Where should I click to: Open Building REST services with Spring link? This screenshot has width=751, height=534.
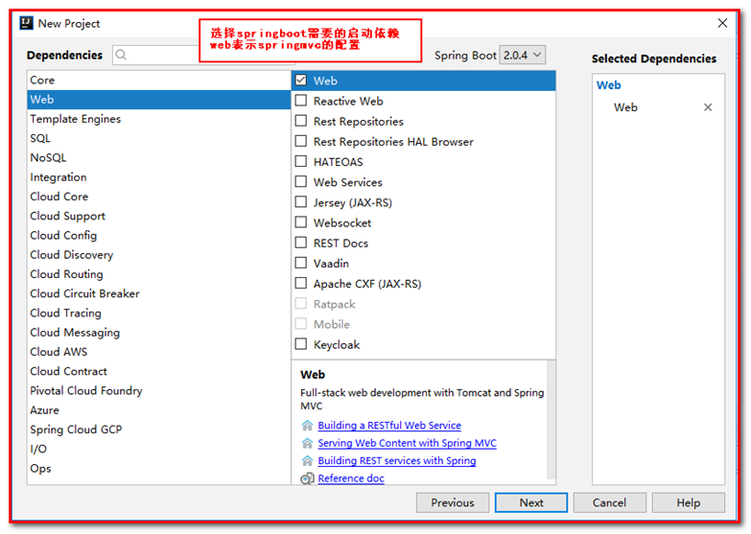[x=397, y=461]
